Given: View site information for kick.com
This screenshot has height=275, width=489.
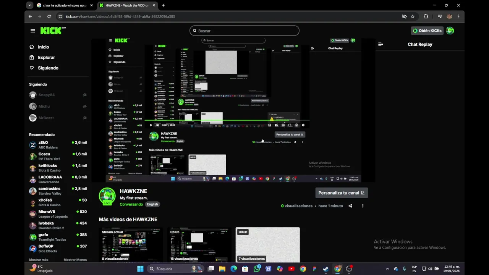Looking at the screenshot, I should (60, 16).
